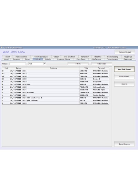Screen dimensions: 138x196
Task: Export using the Excel Dosyası button
Action: point(124,144)
